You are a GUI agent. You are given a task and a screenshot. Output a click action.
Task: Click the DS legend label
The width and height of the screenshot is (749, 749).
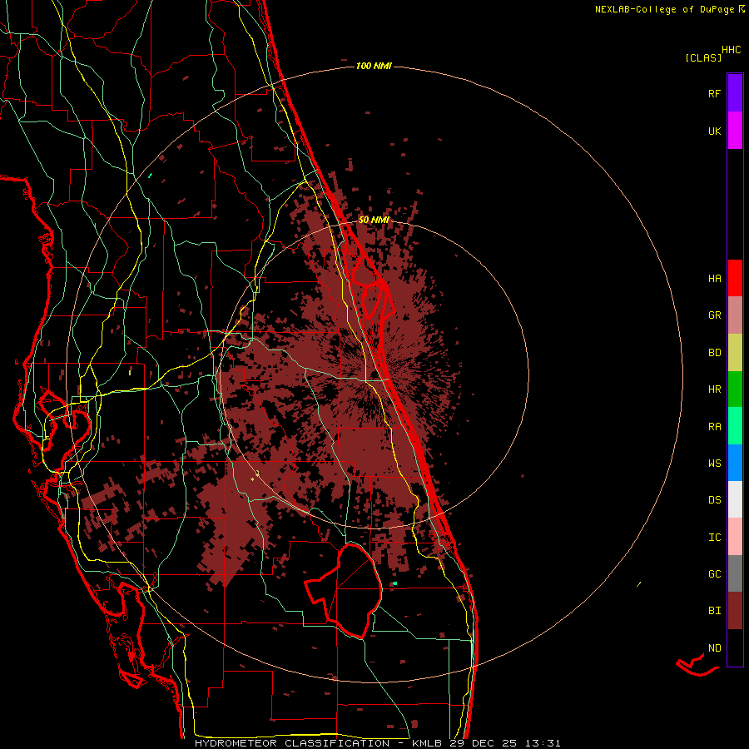click(714, 500)
